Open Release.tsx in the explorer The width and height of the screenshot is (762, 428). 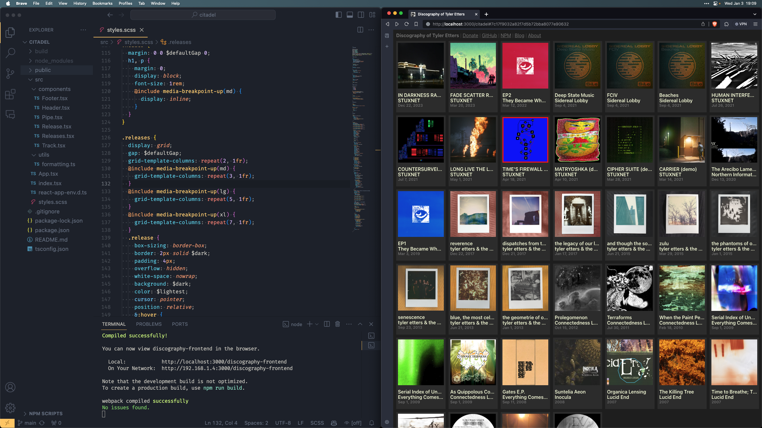pyautogui.click(x=57, y=127)
